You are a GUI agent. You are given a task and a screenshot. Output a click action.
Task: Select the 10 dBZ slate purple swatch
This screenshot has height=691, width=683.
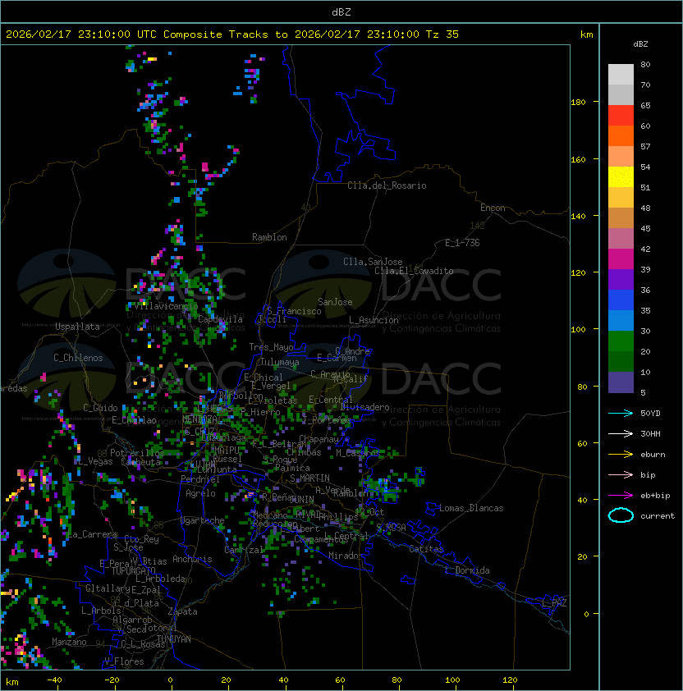click(x=621, y=382)
